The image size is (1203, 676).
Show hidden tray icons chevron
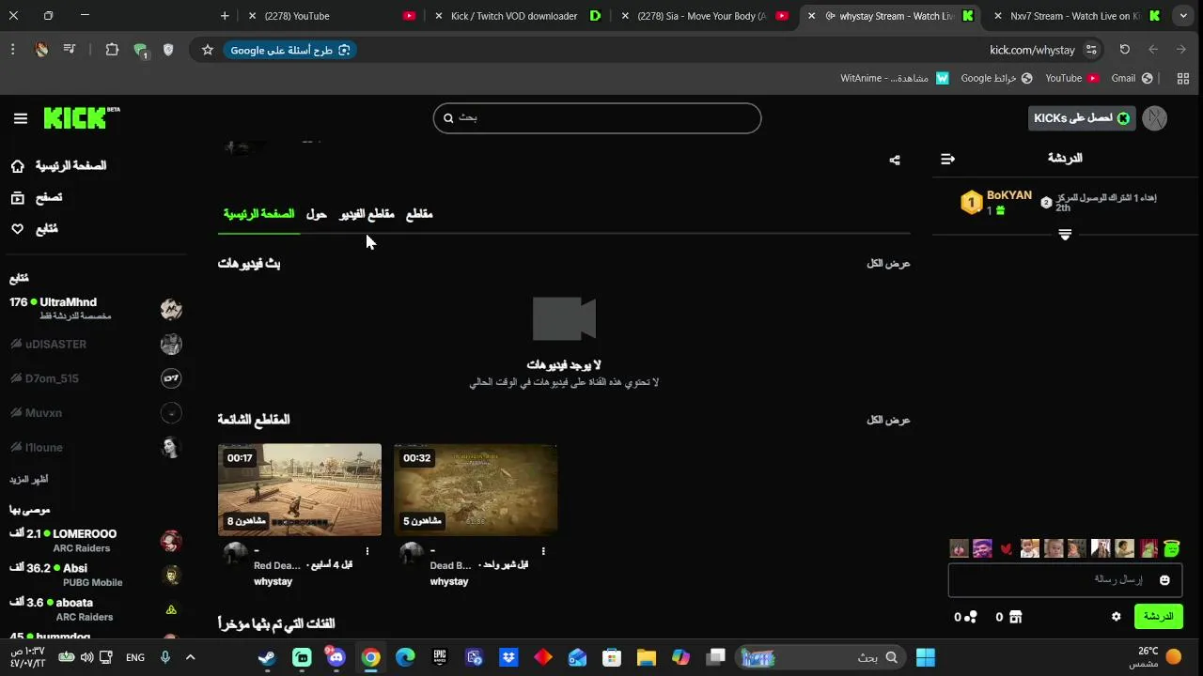(190, 657)
